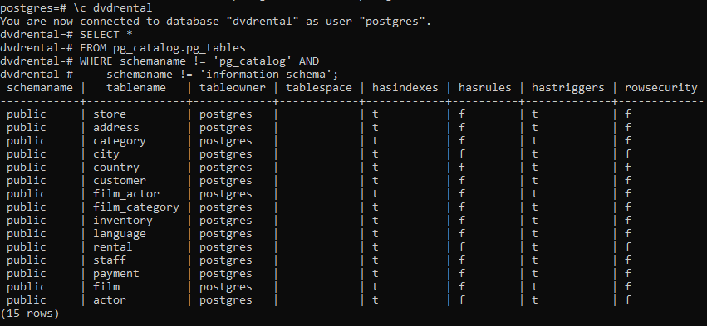The height and width of the screenshot is (326, 707).
Task: Click the 'tablename' column header
Action: pyautogui.click(x=136, y=88)
